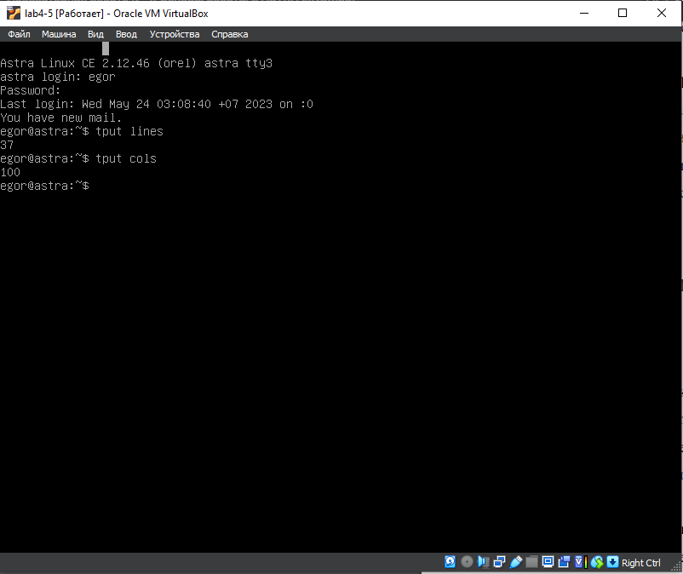Click the output value 37

pos(7,145)
